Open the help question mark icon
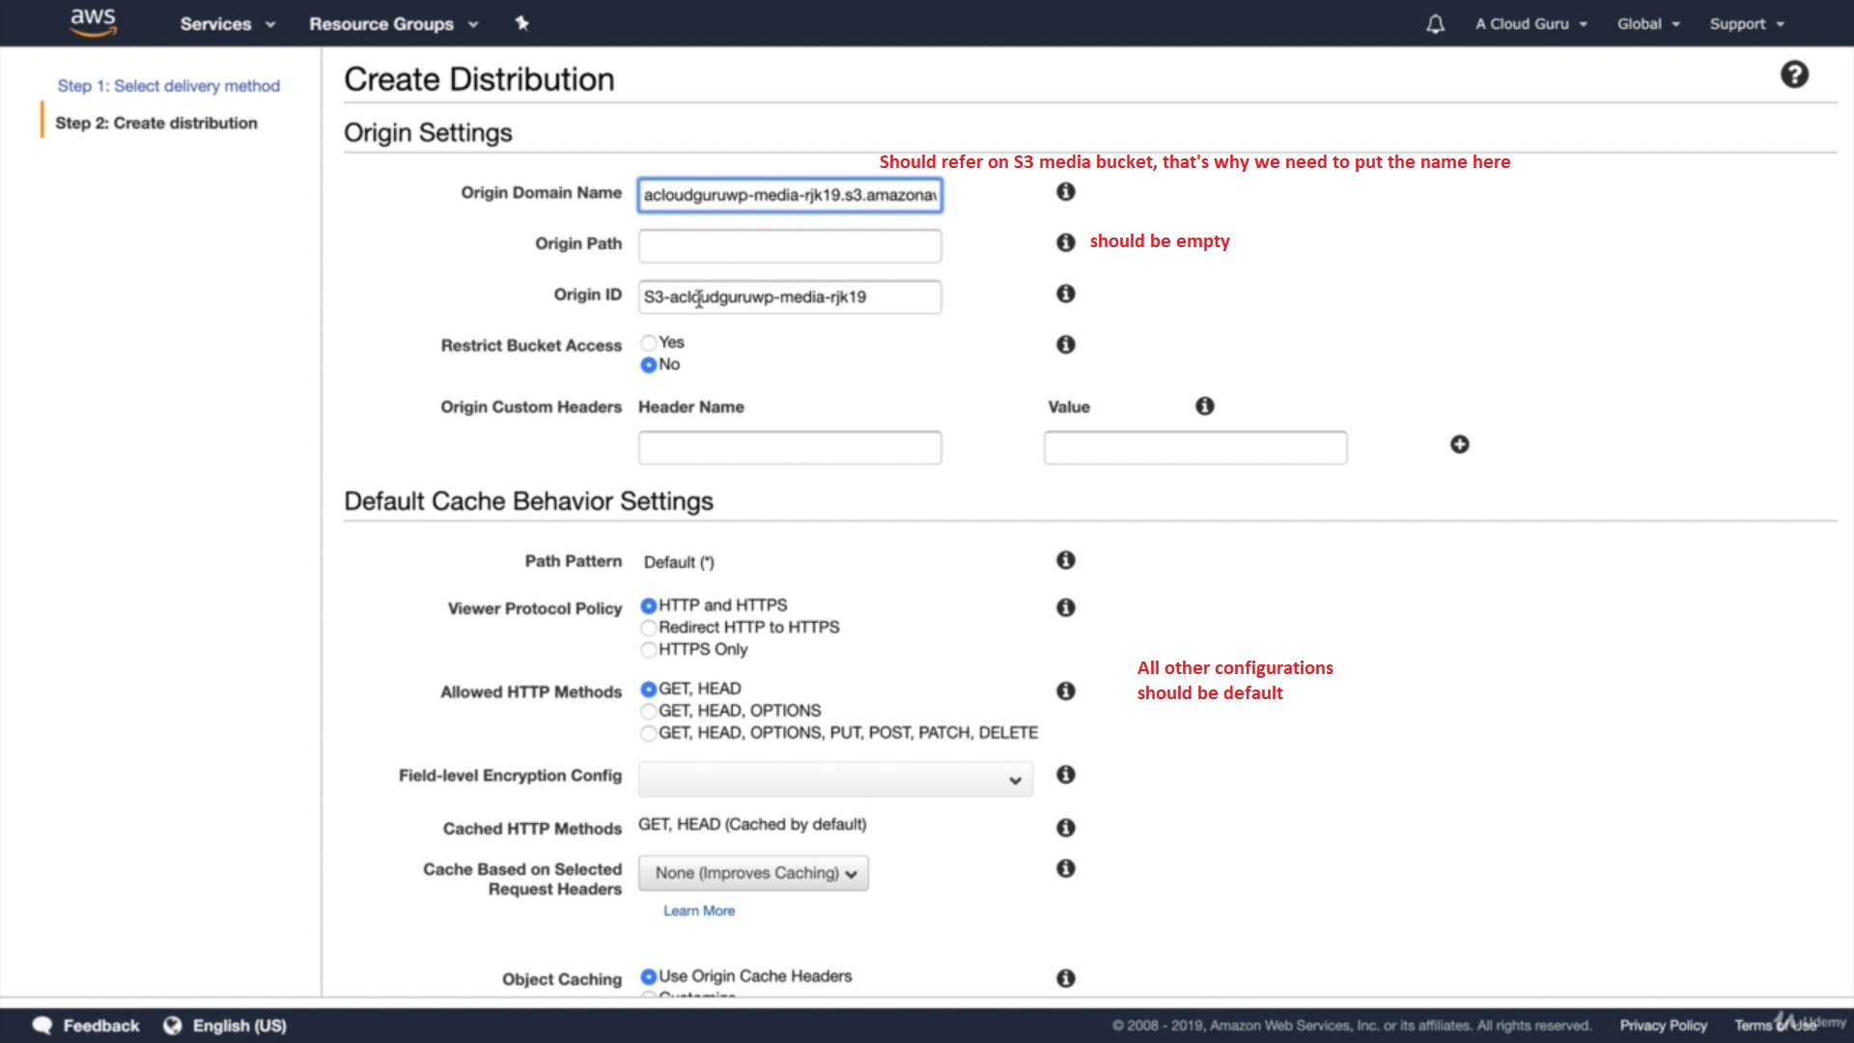Viewport: 1854px width, 1043px height. (x=1794, y=74)
